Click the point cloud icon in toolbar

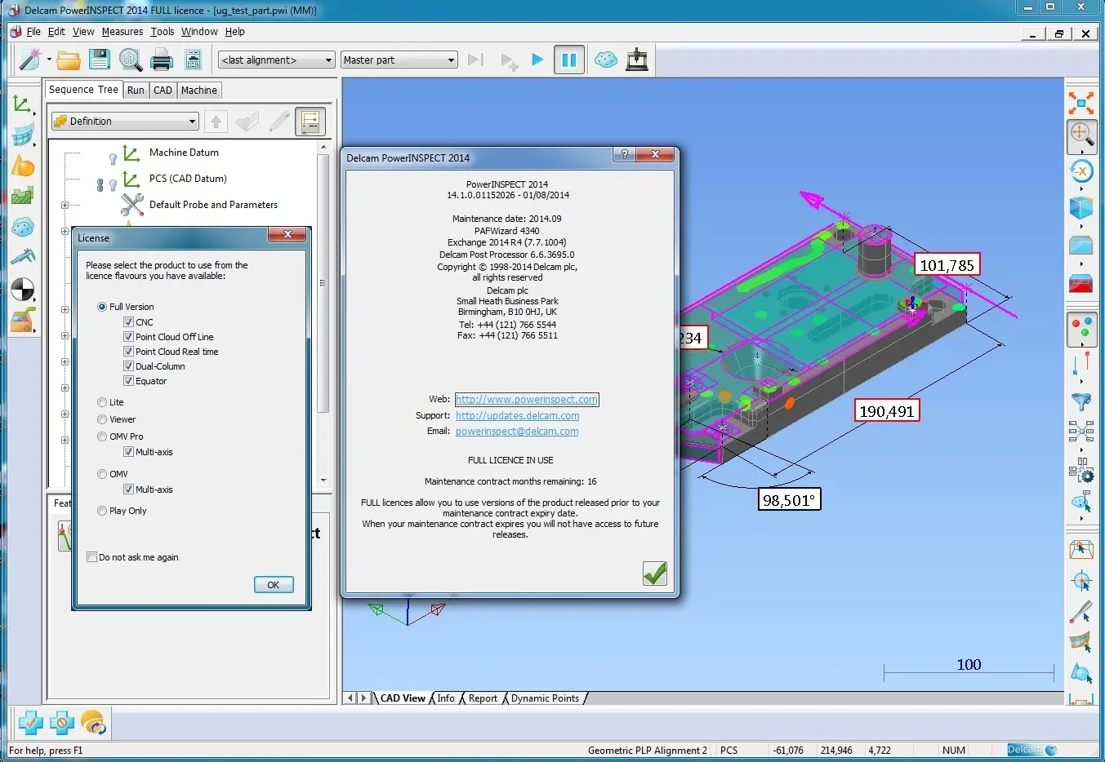click(605, 60)
